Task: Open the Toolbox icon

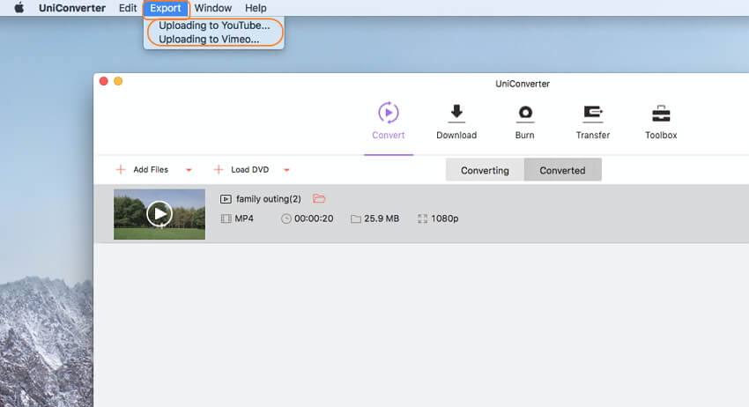Action: (x=661, y=113)
